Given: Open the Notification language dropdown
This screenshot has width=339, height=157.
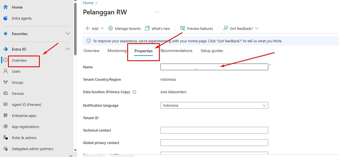Looking at the screenshot, I should click(214, 105).
